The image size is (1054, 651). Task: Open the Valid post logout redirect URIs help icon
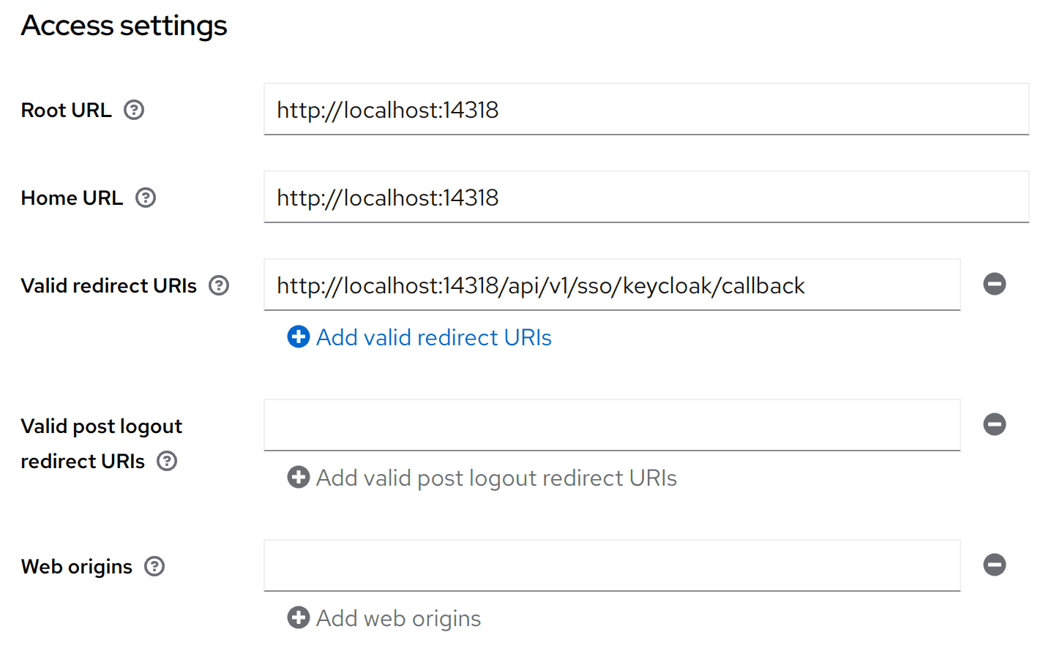point(166,461)
